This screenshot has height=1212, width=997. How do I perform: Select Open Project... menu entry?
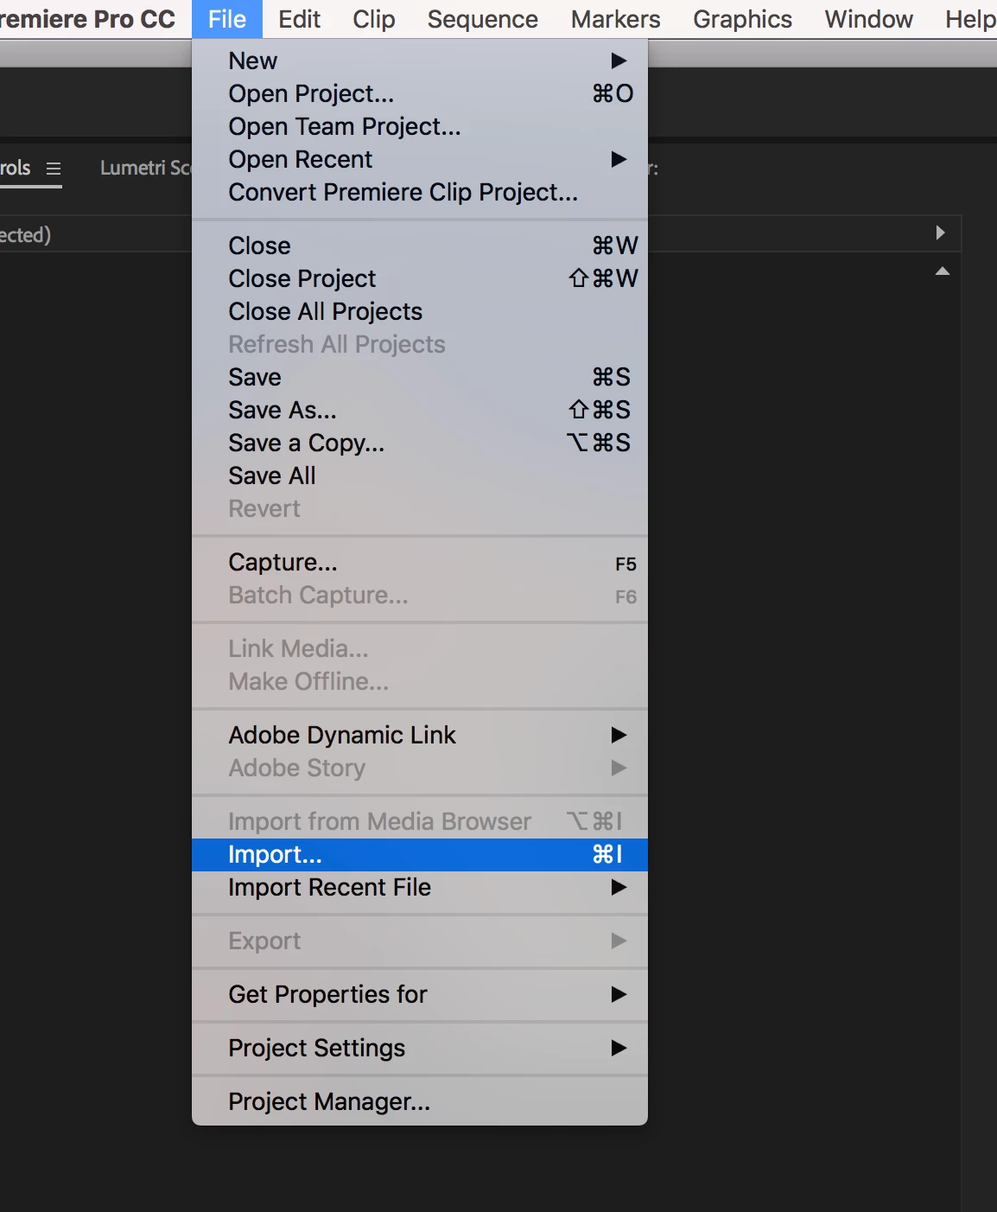pos(311,93)
